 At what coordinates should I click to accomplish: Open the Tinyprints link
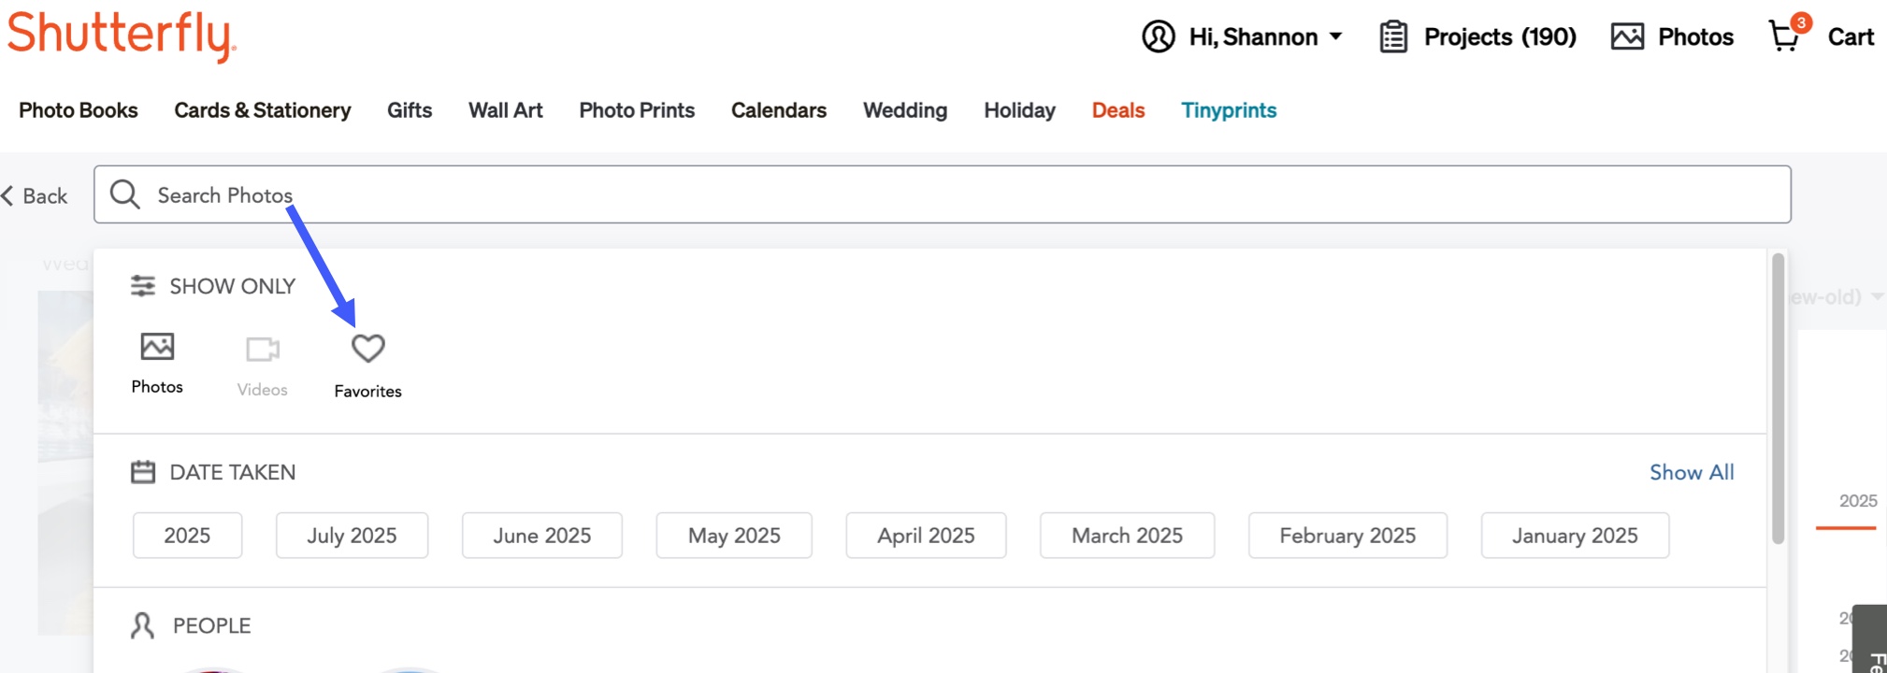1229,110
